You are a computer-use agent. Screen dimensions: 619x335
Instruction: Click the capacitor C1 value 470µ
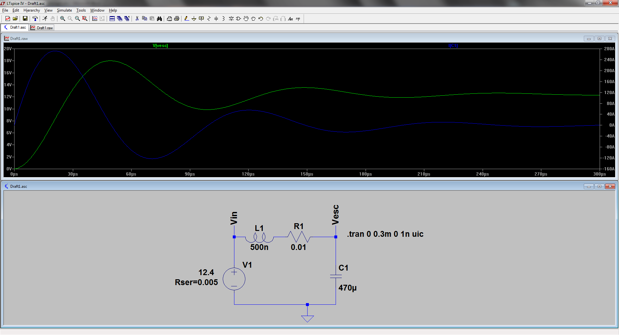[348, 288]
